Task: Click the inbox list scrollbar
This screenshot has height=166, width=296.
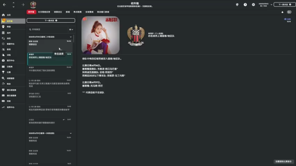Action: [74, 39]
